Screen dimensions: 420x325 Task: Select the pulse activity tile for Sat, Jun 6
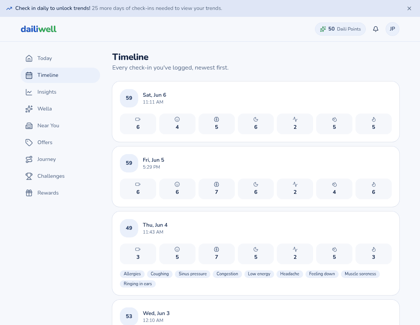(x=295, y=124)
